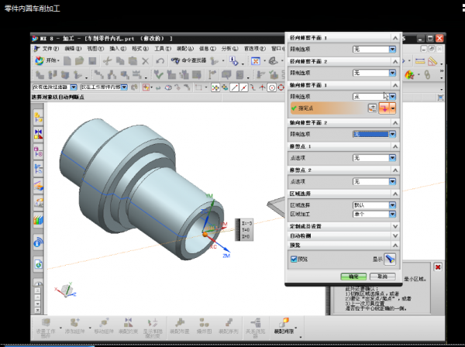Screen dimensions: 465x347
Task: Click the measure angle icon
Action: [432, 61]
